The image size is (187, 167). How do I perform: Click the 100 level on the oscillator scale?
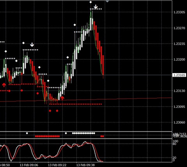(176, 141)
